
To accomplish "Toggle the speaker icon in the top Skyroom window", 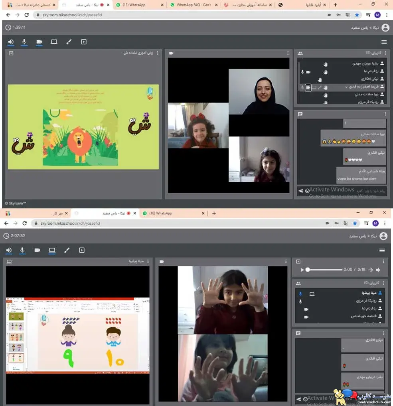I will 11,42.
